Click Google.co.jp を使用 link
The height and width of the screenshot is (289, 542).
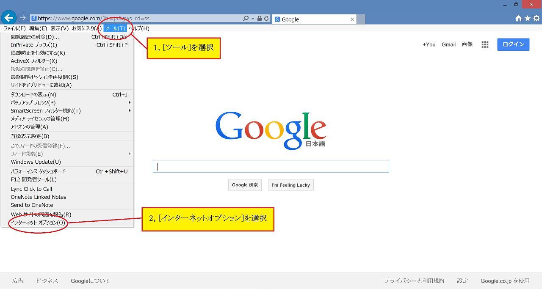point(505,281)
